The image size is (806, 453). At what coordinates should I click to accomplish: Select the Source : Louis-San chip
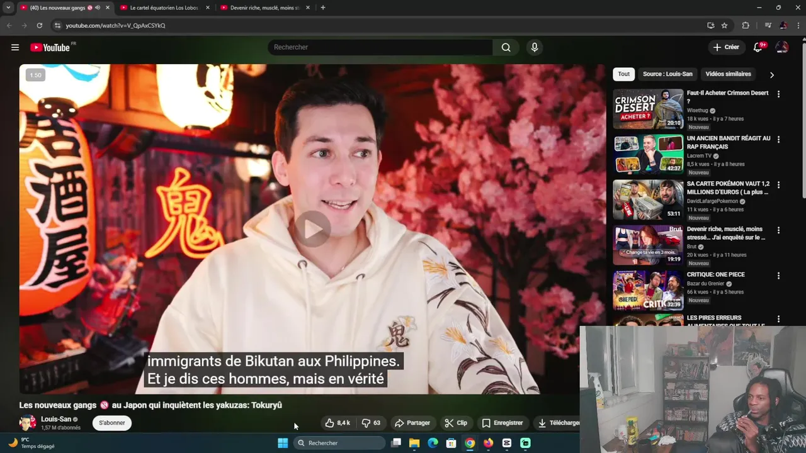[x=667, y=74]
